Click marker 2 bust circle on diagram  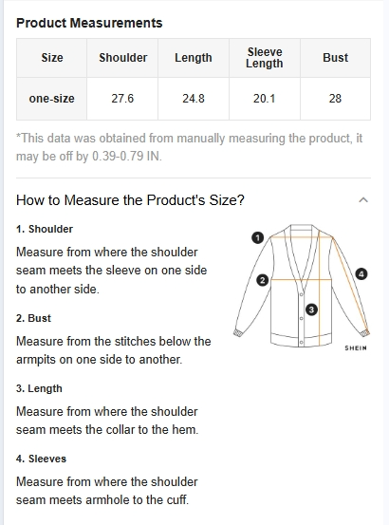(x=263, y=280)
